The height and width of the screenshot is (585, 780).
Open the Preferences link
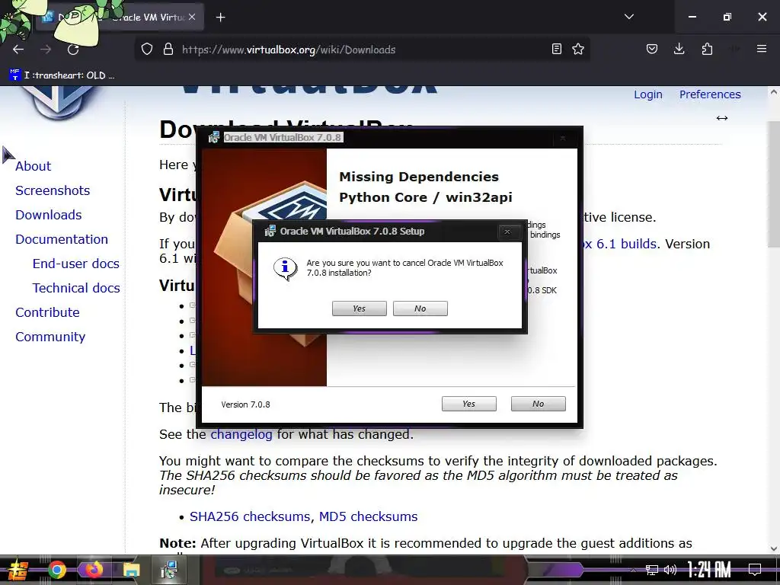pos(710,94)
